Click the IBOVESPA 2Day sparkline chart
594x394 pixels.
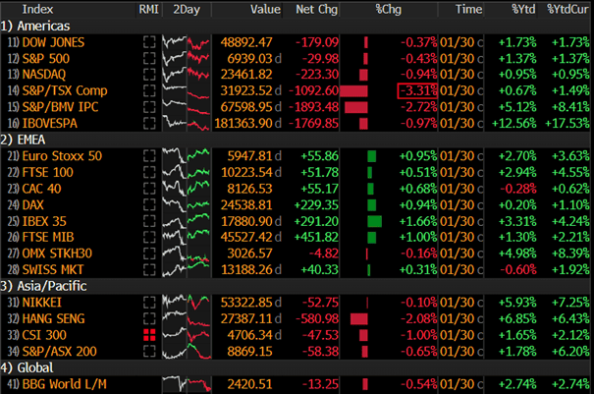point(187,122)
